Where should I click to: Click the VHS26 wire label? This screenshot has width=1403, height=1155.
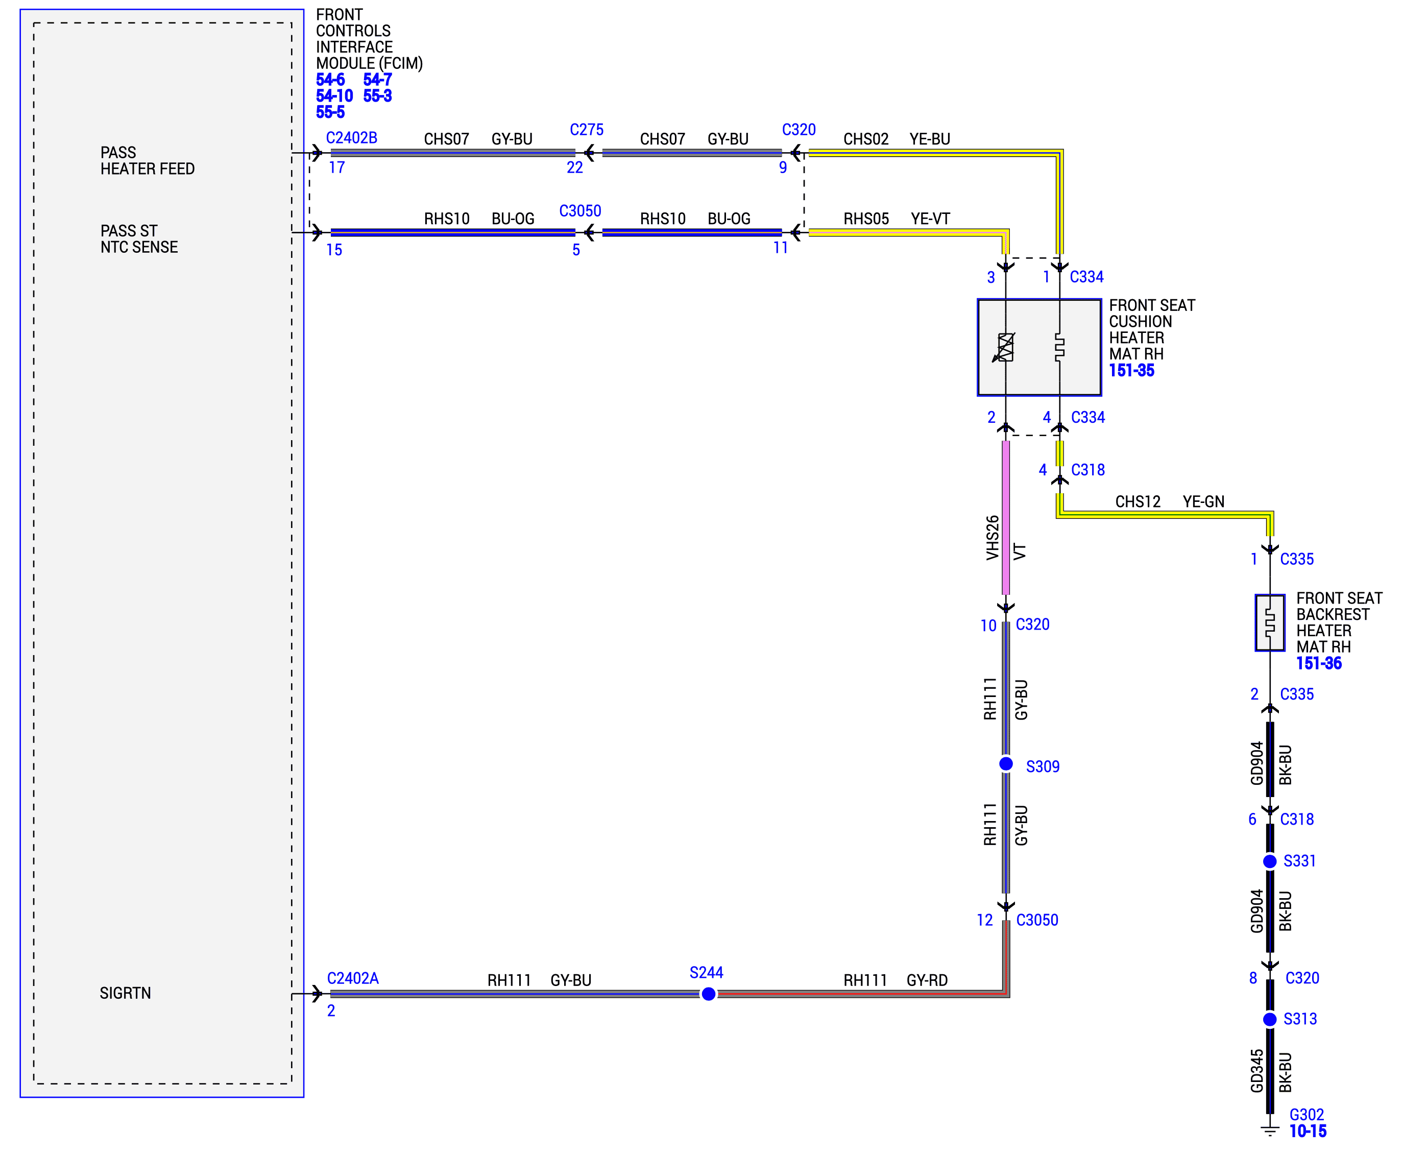(993, 538)
